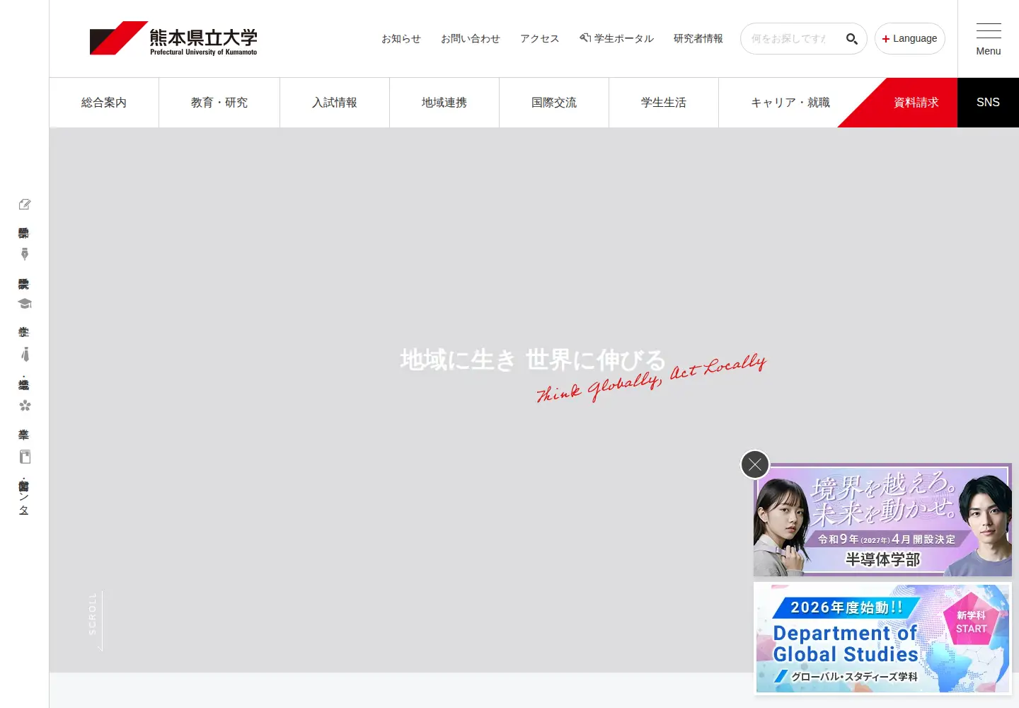Open the Department of Global Studies banner
Image resolution: width=1019 pixels, height=708 pixels.
click(882, 638)
